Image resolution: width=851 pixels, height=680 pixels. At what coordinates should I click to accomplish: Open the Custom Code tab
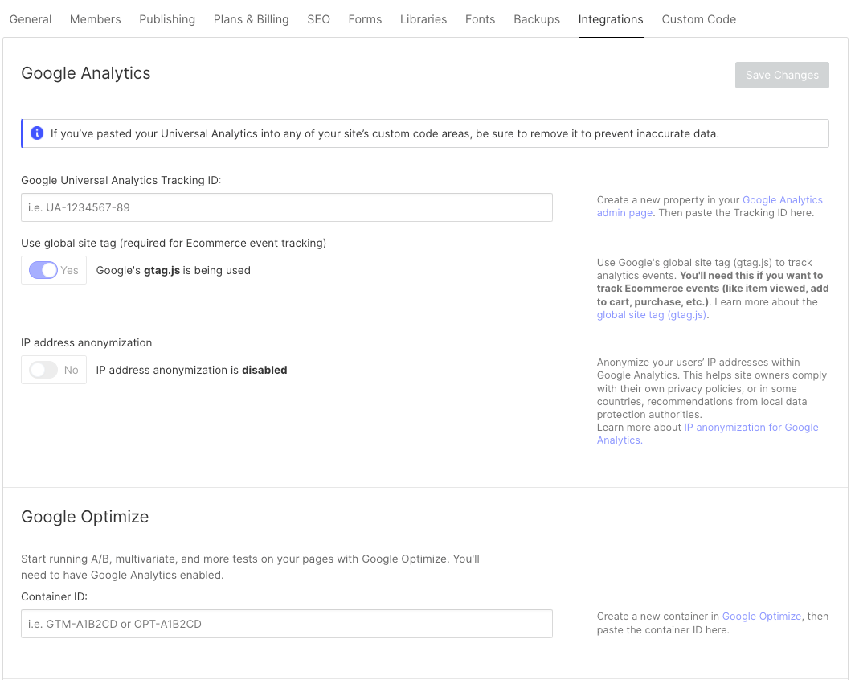coord(699,19)
